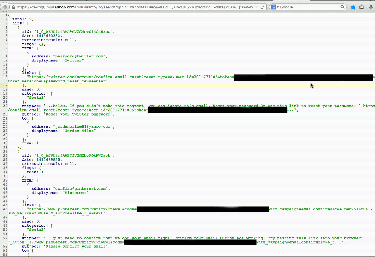375x257 pixels.
Task: Open the URL history dropdown arrow
Action: coord(257,7)
